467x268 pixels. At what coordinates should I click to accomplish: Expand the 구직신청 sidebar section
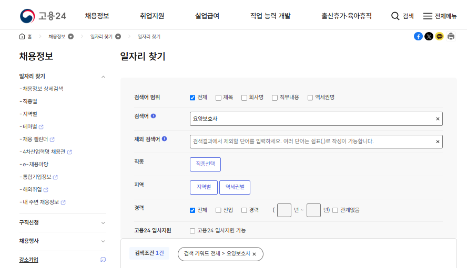(x=103, y=223)
